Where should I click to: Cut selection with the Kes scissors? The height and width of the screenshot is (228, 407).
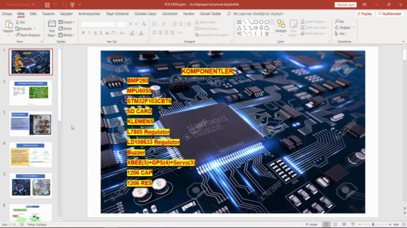click(20, 22)
